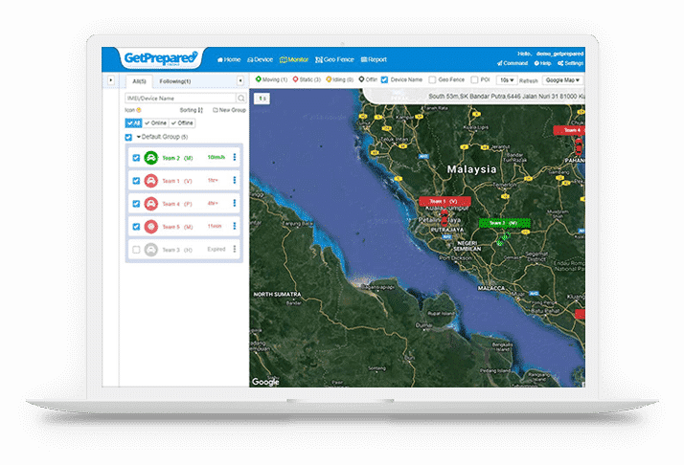Open Team 5 more options menu
Screen dimensions: 684x465
point(235,226)
